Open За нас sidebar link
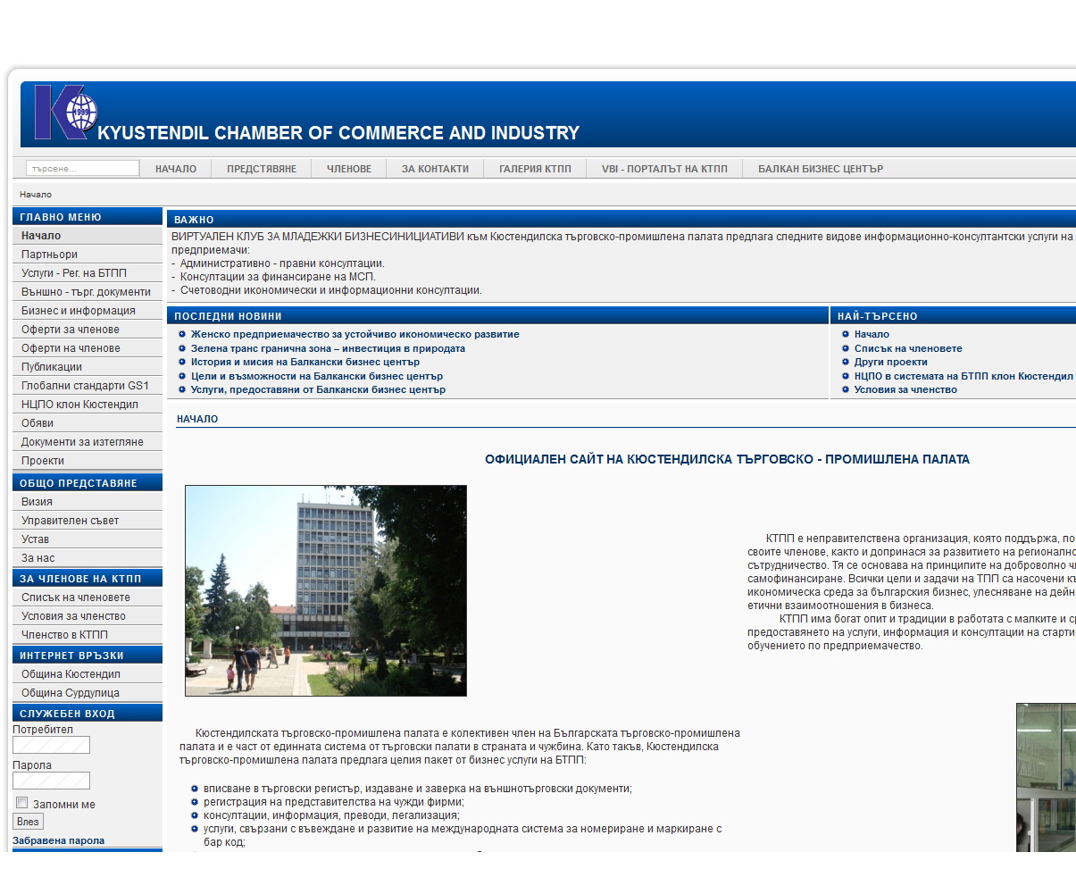 [88, 558]
